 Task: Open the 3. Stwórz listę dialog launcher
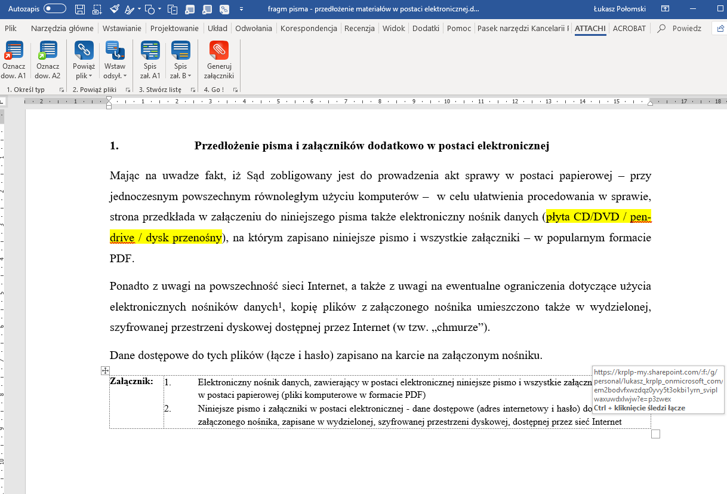coord(192,90)
